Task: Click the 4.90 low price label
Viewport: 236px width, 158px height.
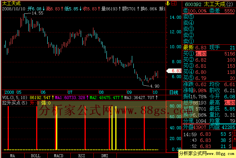Action: [x=155, y=86]
